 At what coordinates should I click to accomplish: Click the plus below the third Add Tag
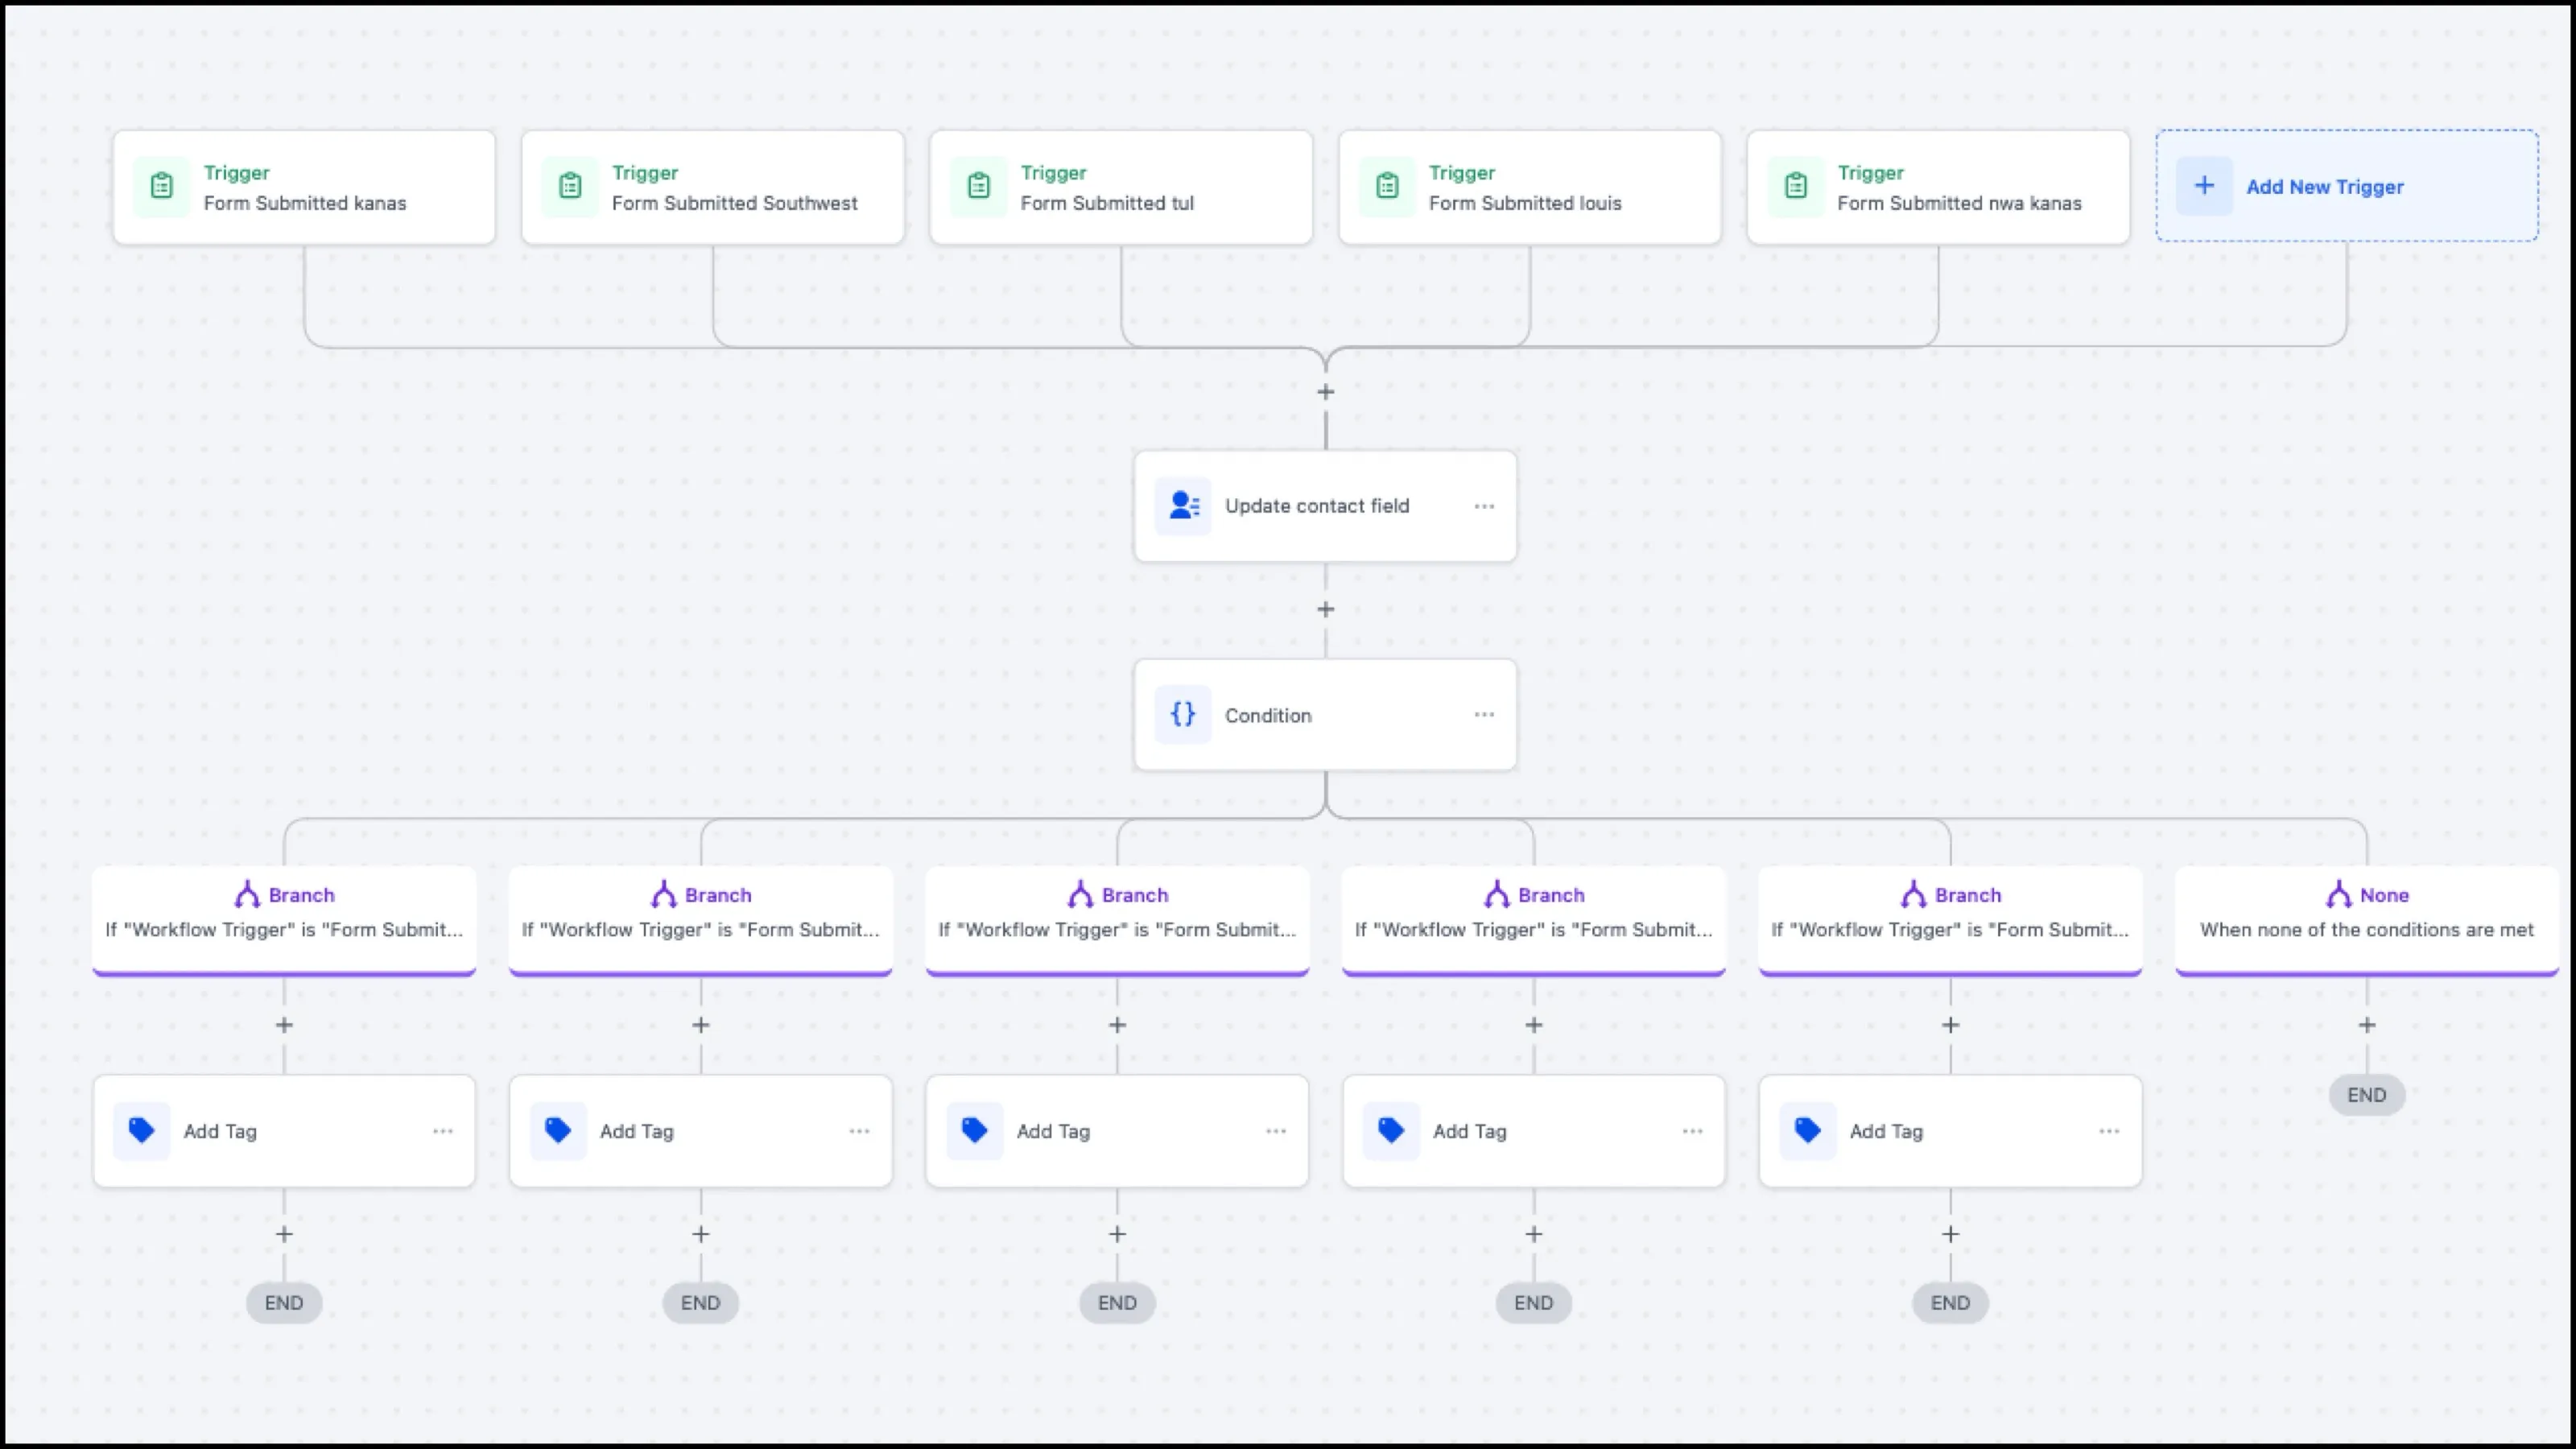(1117, 1234)
